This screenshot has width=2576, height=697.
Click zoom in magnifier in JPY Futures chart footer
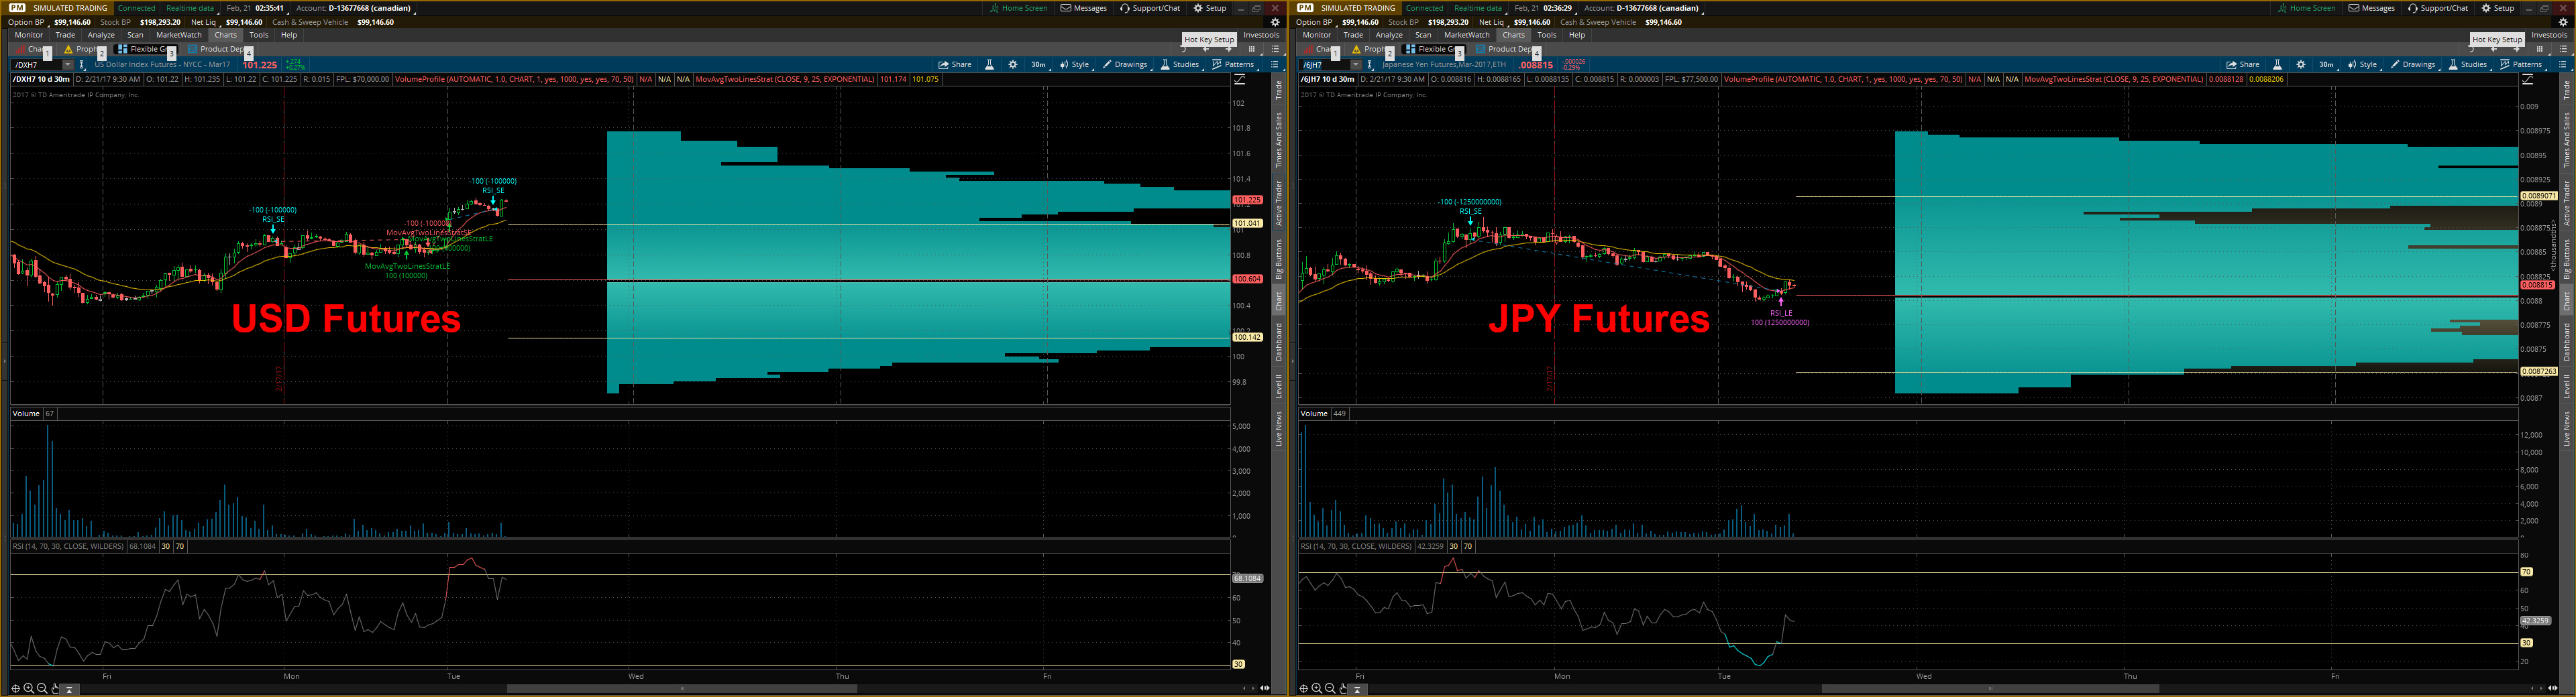tap(1317, 688)
